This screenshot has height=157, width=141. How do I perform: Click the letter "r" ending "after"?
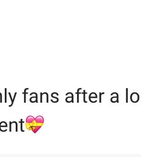[102, 97]
